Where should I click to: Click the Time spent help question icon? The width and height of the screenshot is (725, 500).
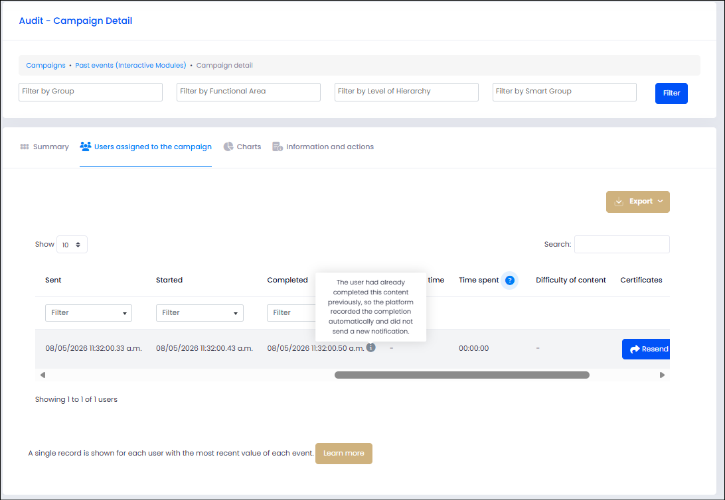pos(509,281)
